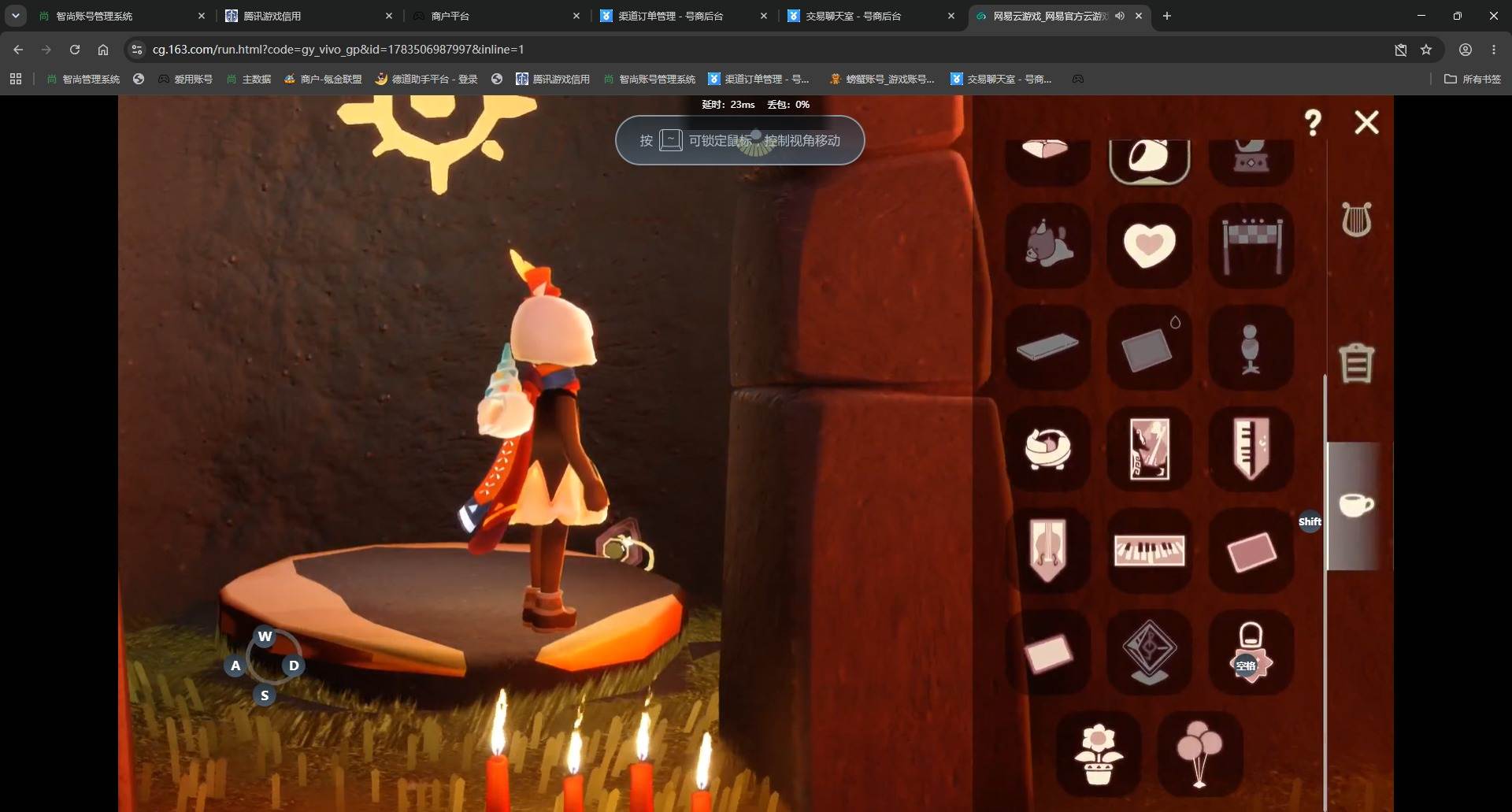
Task: Open the 所有书签 bookmarks folder
Action: click(x=1473, y=79)
